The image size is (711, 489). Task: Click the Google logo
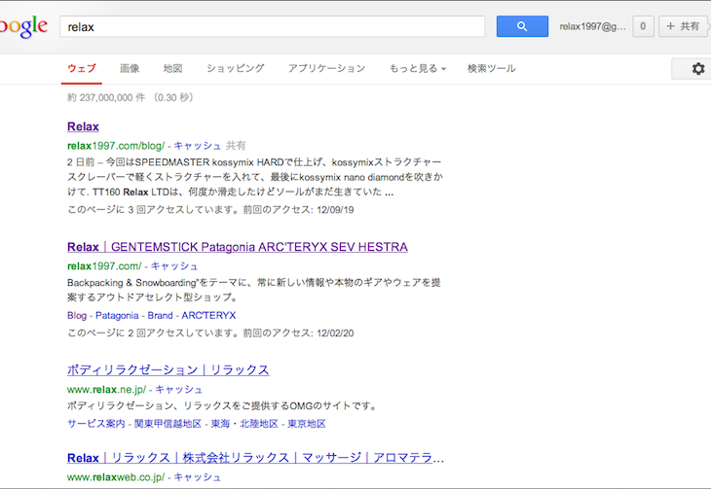point(23,26)
